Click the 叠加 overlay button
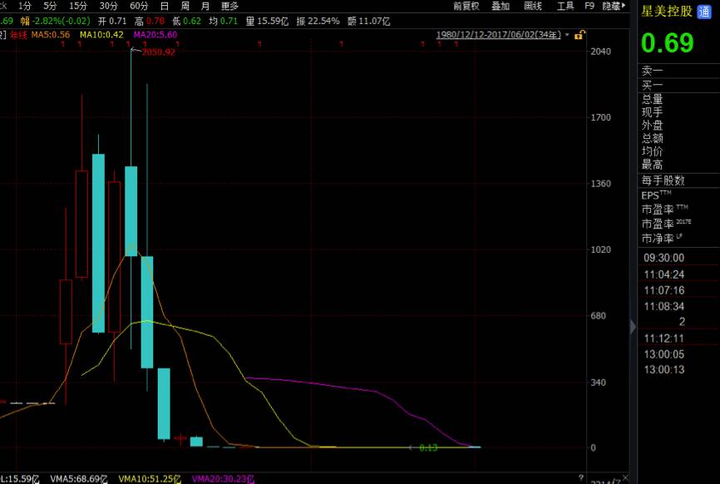720x484 pixels. click(x=501, y=6)
